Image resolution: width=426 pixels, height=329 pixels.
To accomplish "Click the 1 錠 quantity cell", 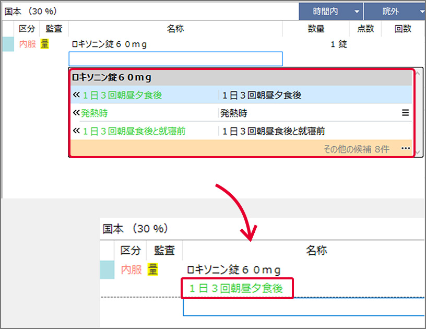I will point(338,44).
